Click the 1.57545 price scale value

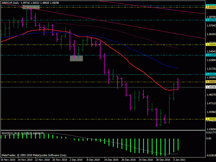click(x=211, y=26)
